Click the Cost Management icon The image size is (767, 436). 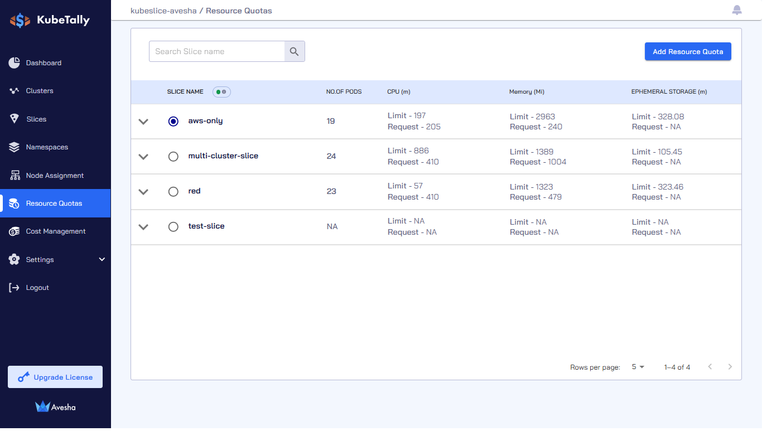coord(14,231)
